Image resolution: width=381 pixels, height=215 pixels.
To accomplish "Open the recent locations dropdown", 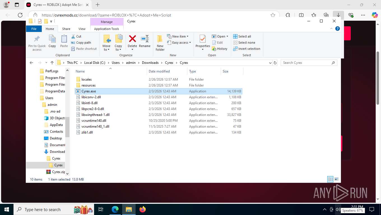I will (46, 63).
